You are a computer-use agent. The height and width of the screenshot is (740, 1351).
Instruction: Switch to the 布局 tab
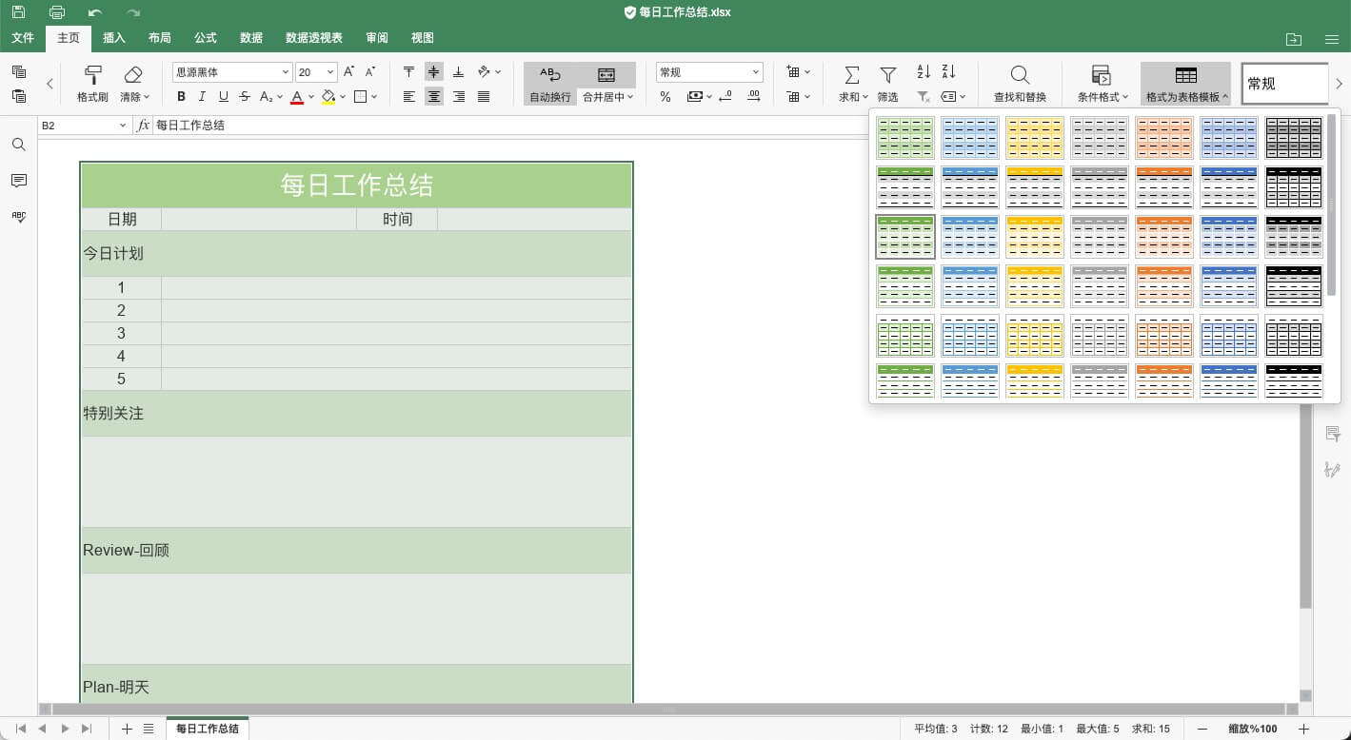[x=160, y=38]
